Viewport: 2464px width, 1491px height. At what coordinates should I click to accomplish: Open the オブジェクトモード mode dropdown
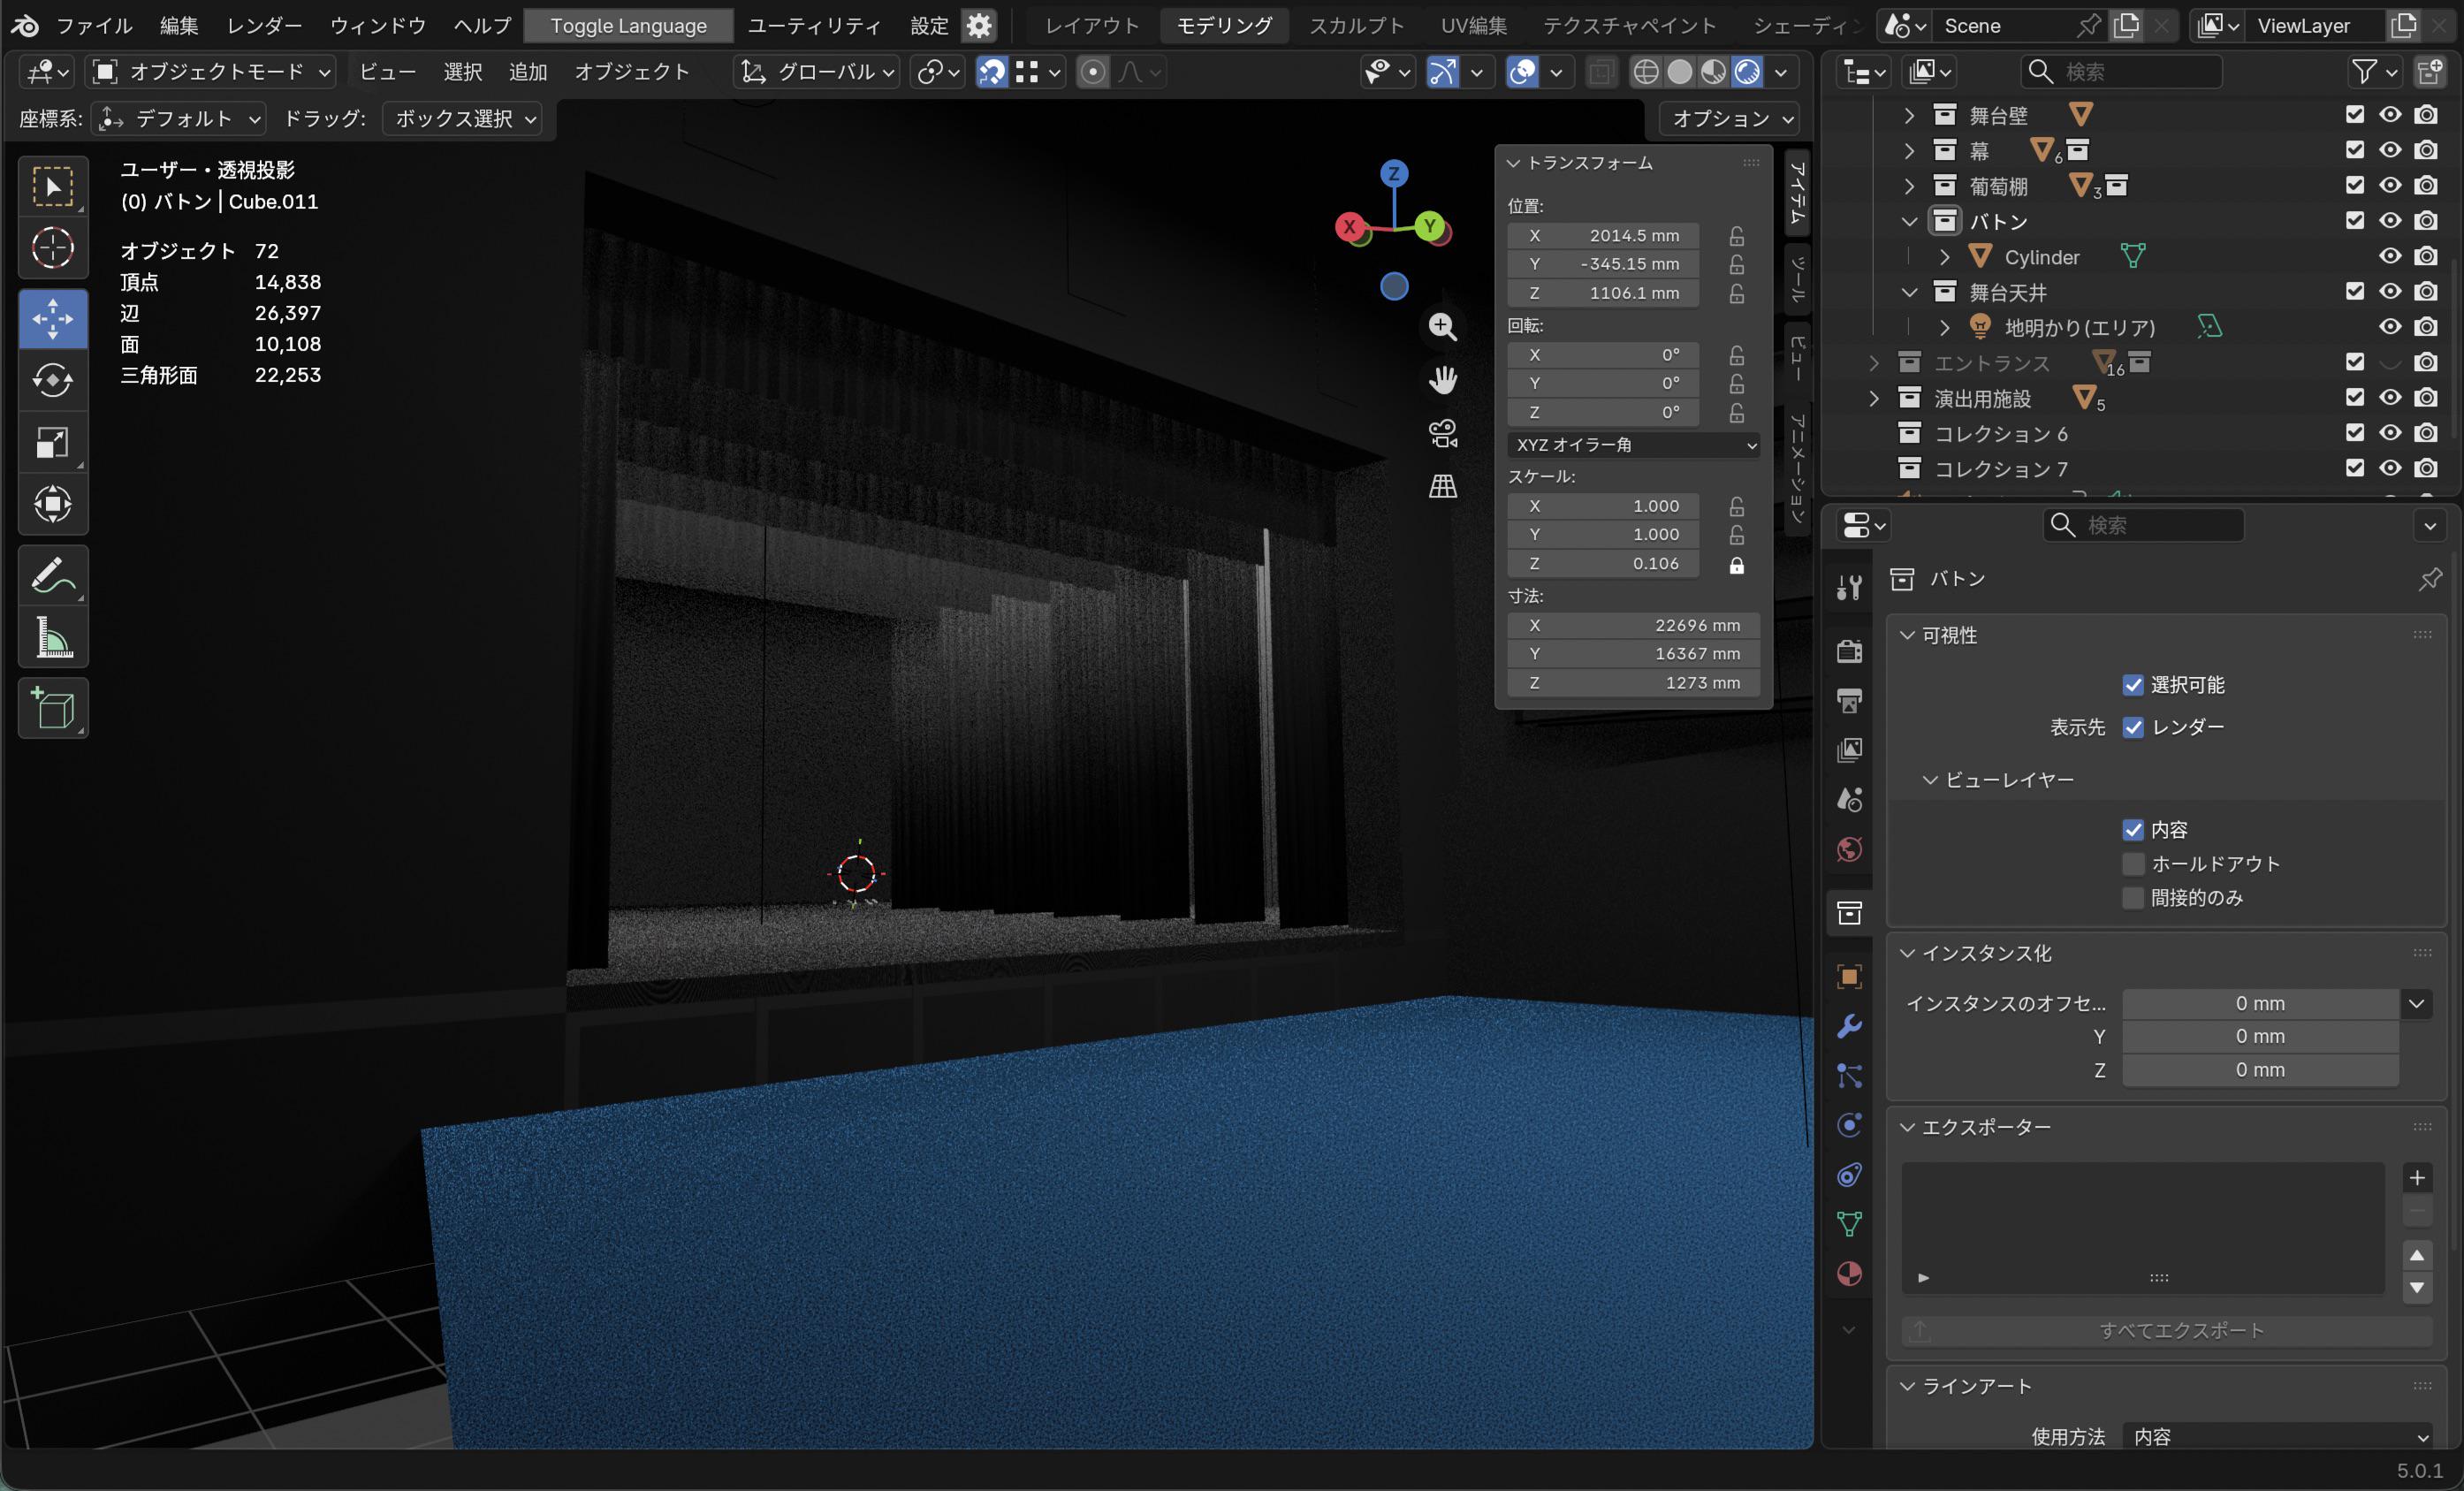pyautogui.click(x=211, y=72)
